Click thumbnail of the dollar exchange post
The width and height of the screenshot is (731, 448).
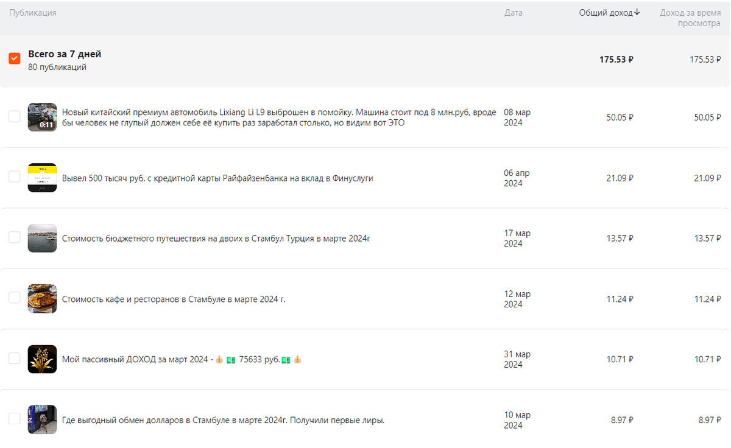(x=42, y=419)
